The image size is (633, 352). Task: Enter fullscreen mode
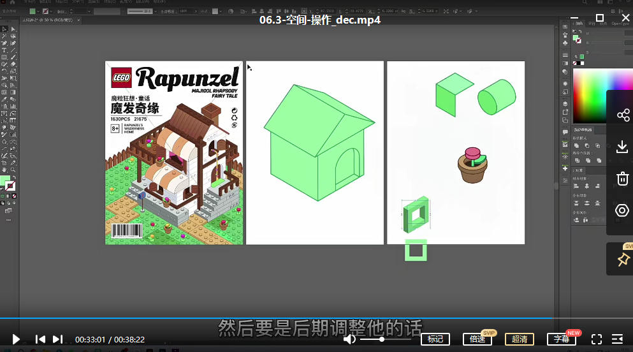pos(597,339)
